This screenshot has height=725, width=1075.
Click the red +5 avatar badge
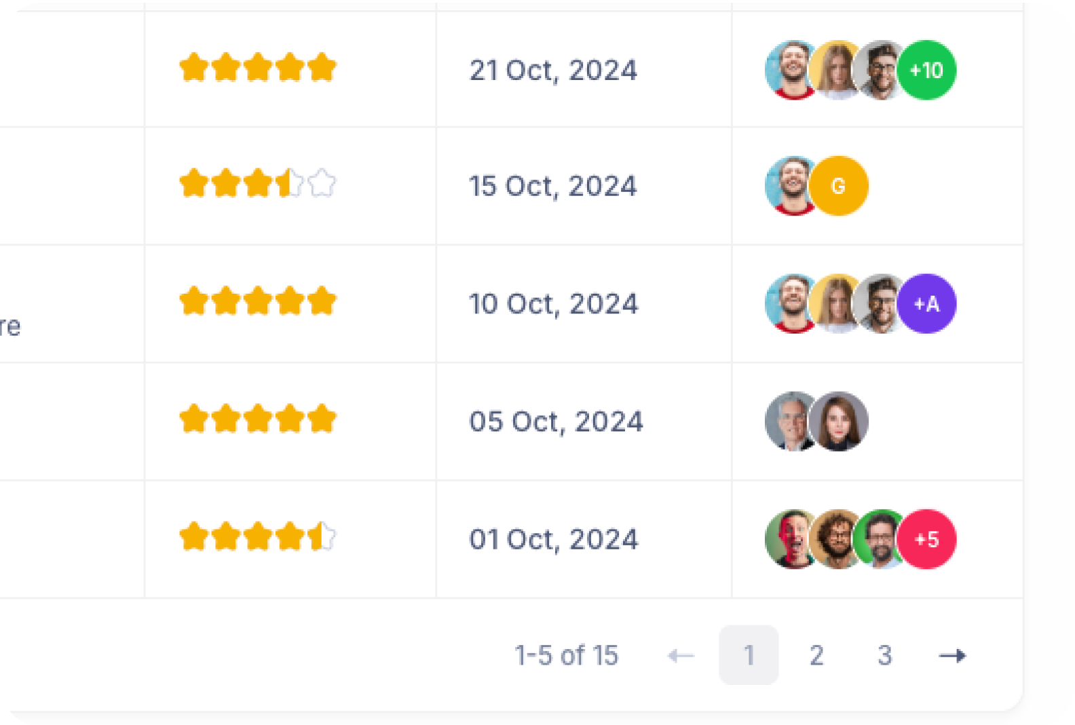click(x=926, y=539)
